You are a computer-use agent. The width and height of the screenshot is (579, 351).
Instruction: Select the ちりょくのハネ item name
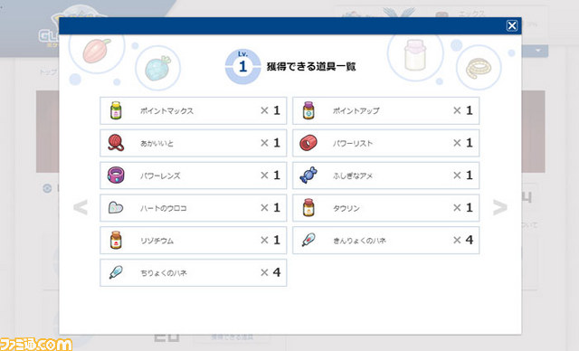[x=163, y=273]
